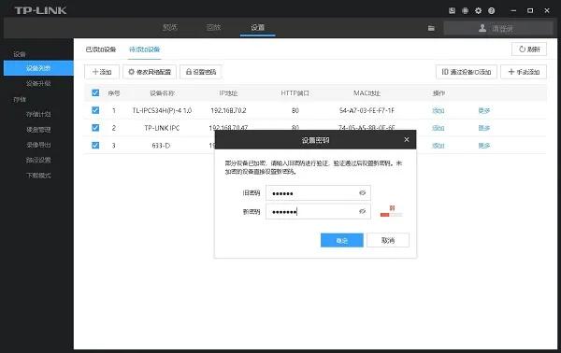Click the IP地址 column header
Image resolution: width=561 pixels, height=353 pixels.
(228, 93)
